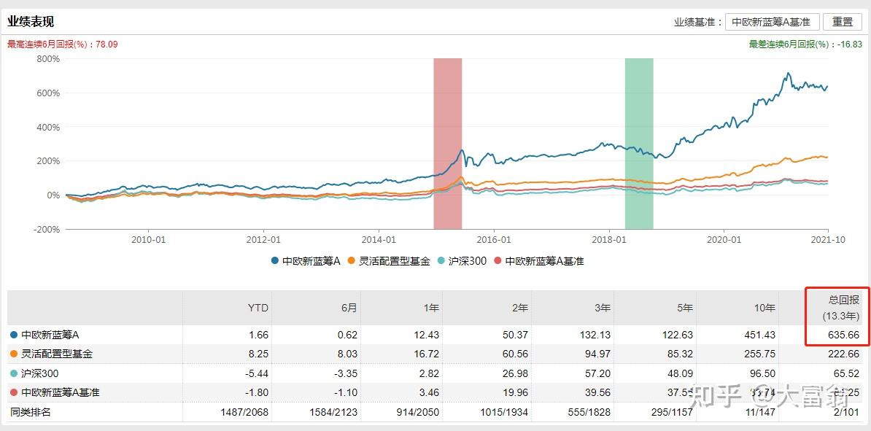The width and height of the screenshot is (871, 431).
Task: Toggle 沪深300 legend series in chart
Action: coord(462,261)
